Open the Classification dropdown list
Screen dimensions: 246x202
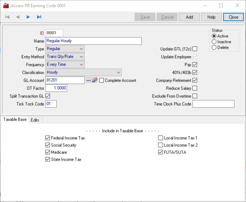pyautogui.click(x=118, y=72)
